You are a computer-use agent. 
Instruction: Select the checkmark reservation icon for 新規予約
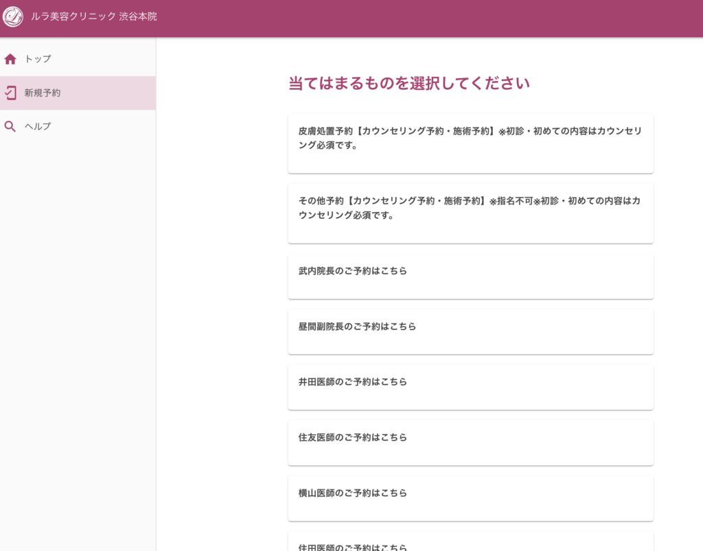(x=10, y=93)
